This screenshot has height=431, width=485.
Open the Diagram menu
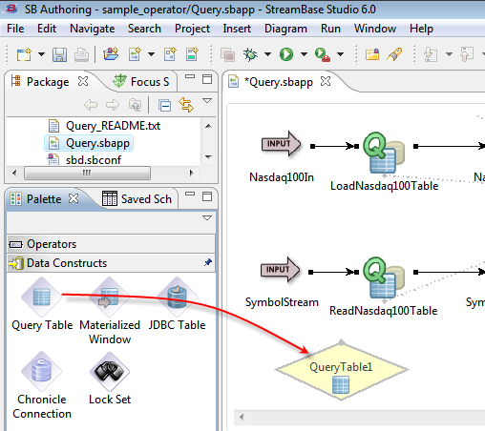pyautogui.click(x=285, y=29)
